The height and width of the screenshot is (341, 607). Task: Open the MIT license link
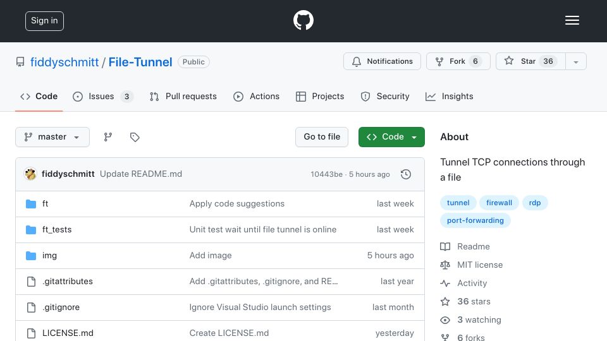(480, 265)
